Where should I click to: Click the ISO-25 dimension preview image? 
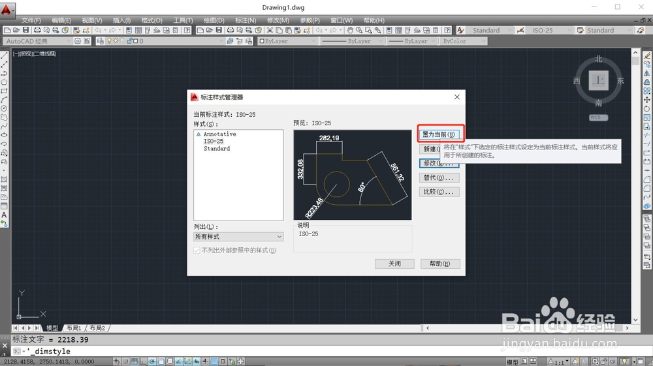click(x=353, y=175)
